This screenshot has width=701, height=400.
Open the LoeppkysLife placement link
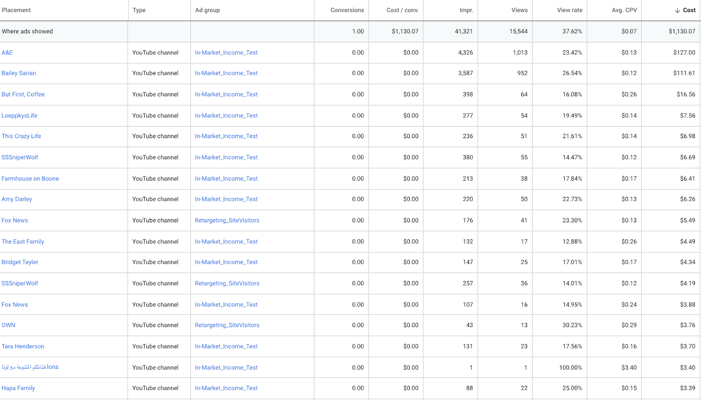point(19,116)
